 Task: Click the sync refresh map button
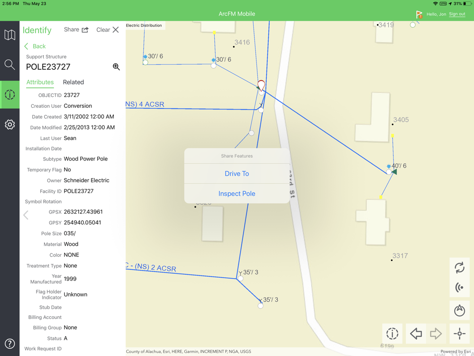459,268
